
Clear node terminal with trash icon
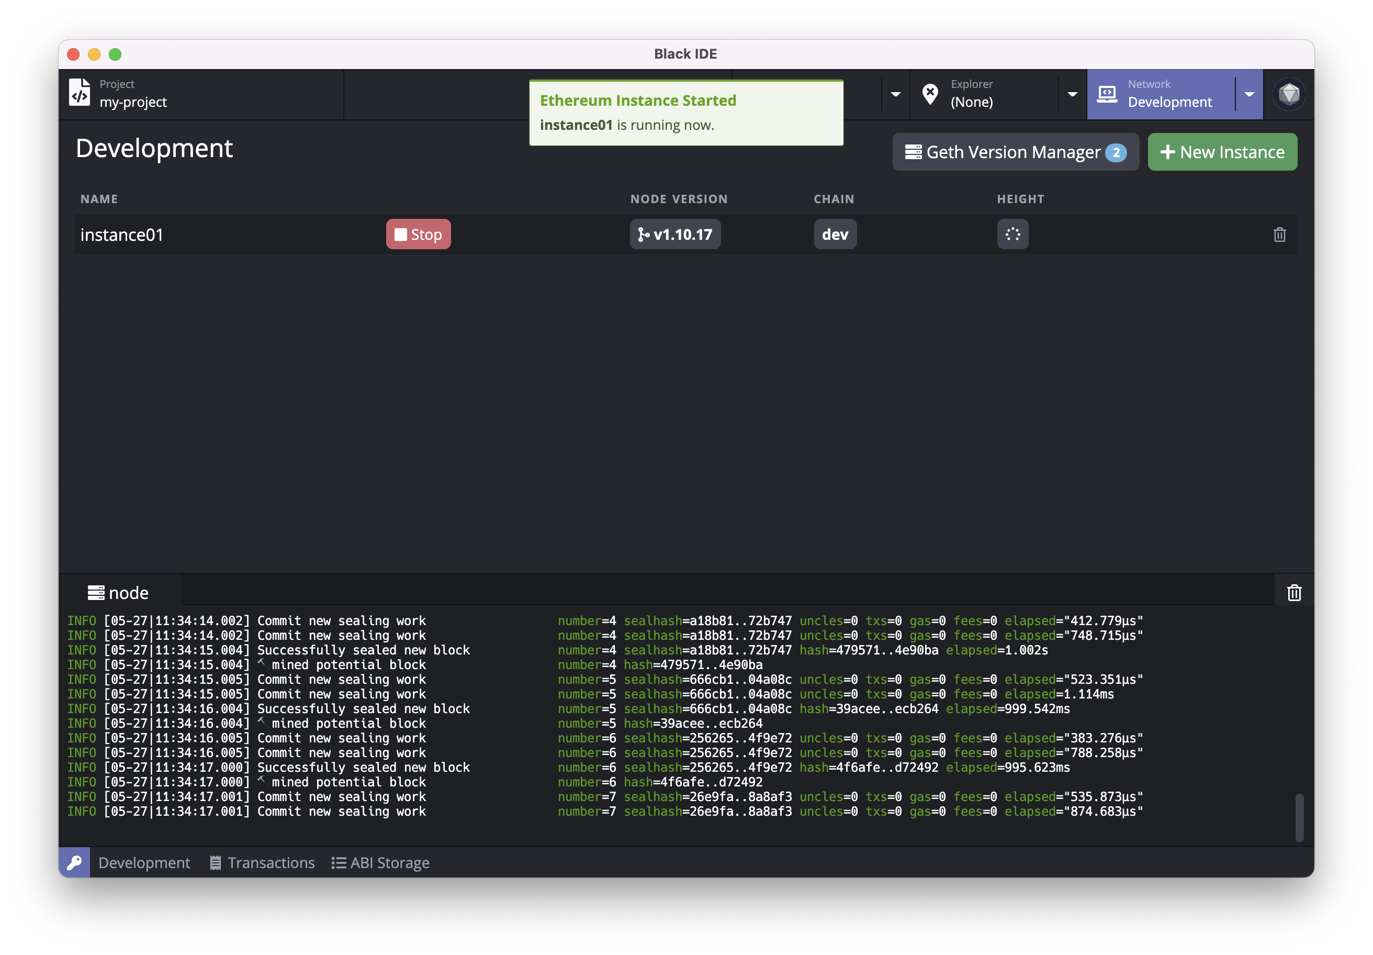pyautogui.click(x=1294, y=592)
